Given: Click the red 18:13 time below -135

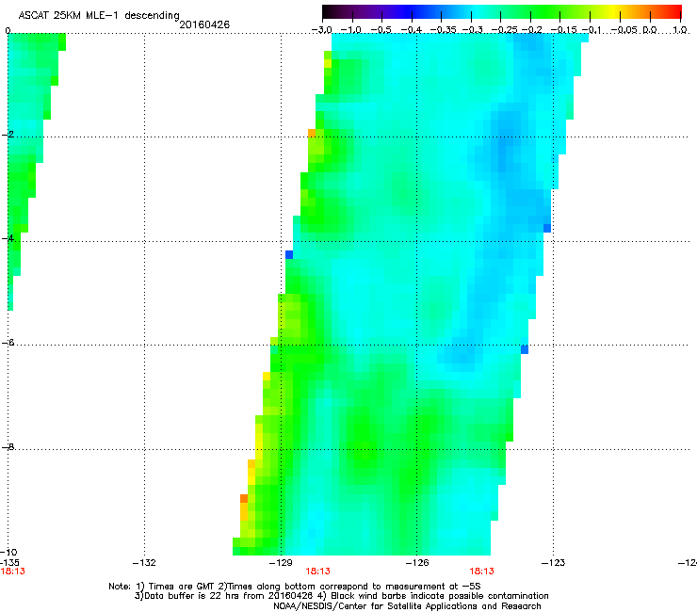Looking at the screenshot, I should pos(12,572).
